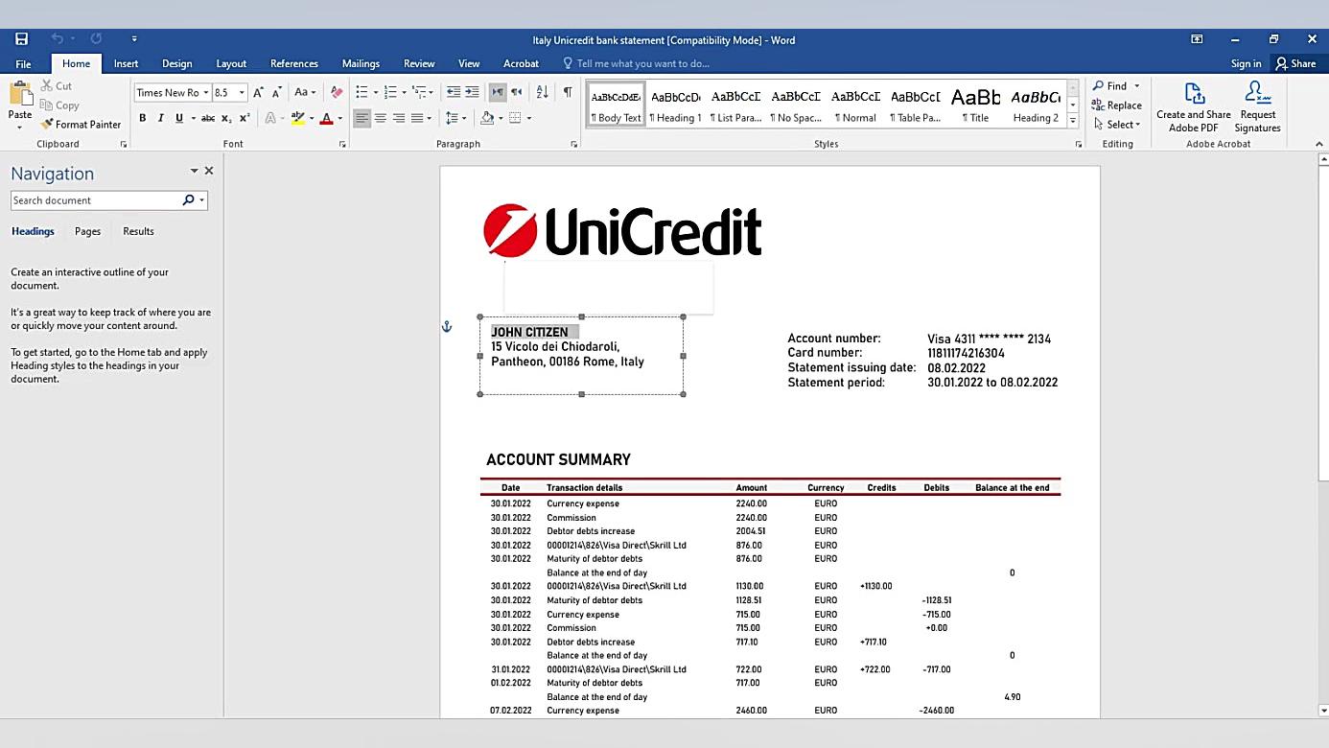Click Create and Share Adobe PDF

(x=1193, y=106)
